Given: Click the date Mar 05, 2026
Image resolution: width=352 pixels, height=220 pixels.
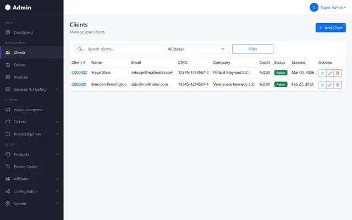Looking at the screenshot, I should click(x=303, y=73).
